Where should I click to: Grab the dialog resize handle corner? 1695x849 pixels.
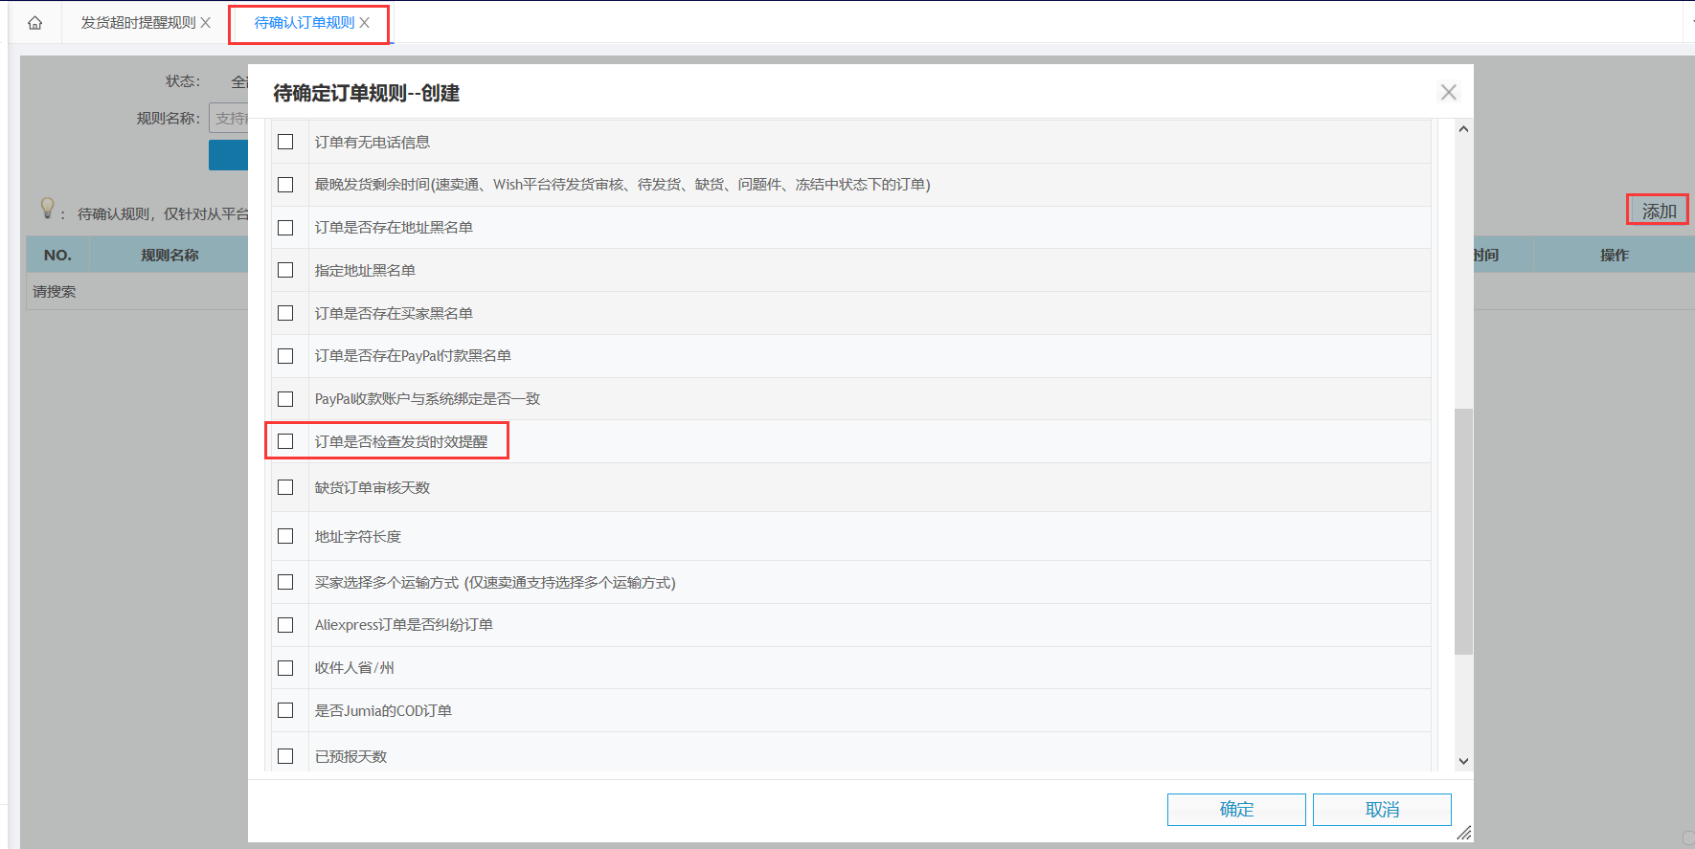1463,833
